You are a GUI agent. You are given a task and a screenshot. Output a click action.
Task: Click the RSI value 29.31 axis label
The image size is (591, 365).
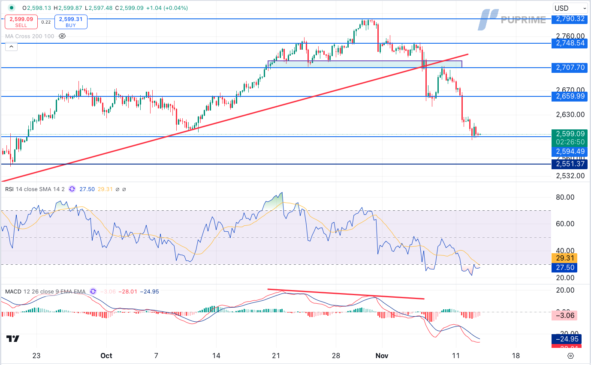tap(565, 258)
